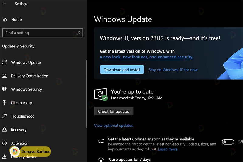
Task: Open Home in the settings sidebar
Action: [16, 20]
